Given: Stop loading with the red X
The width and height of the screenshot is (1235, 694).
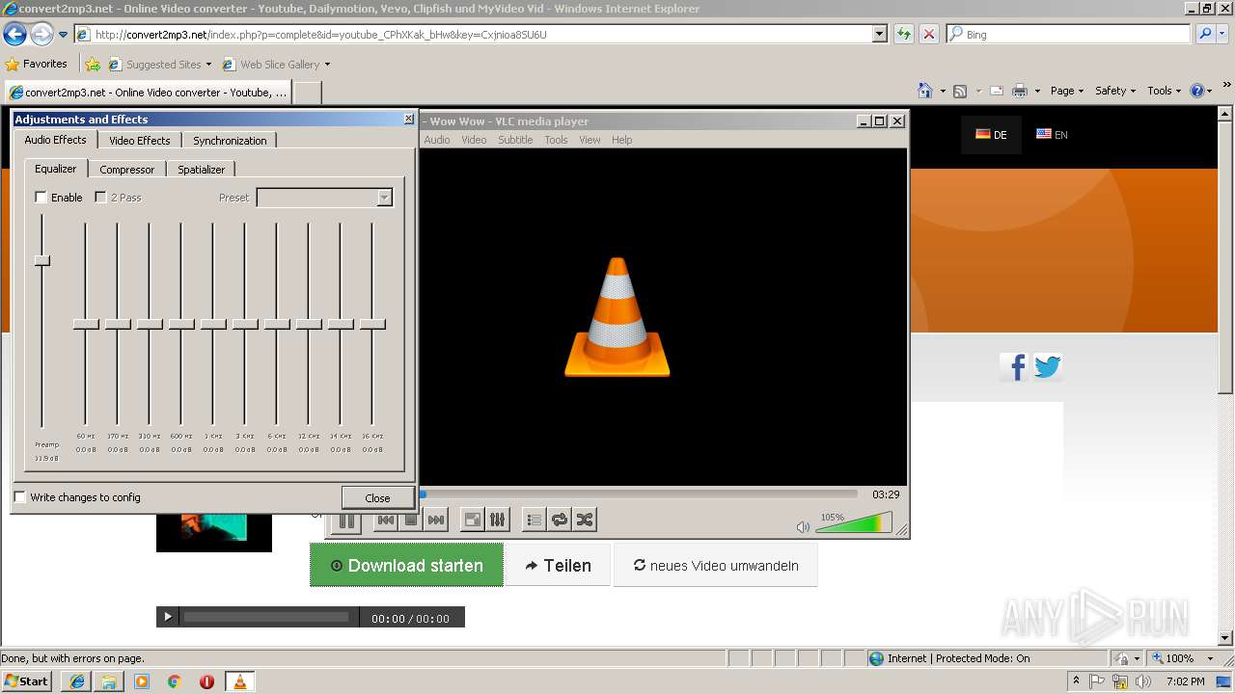Looking at the screenshot, I should click(928, 34).
